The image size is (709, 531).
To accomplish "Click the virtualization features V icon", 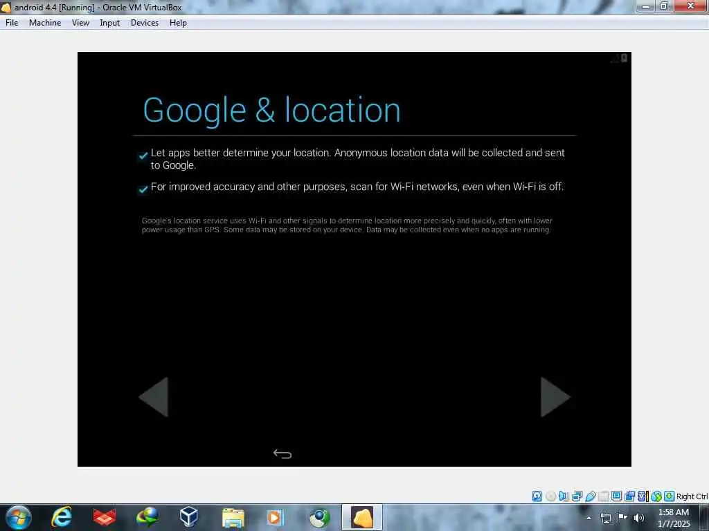I will click(x=643, y=496).
